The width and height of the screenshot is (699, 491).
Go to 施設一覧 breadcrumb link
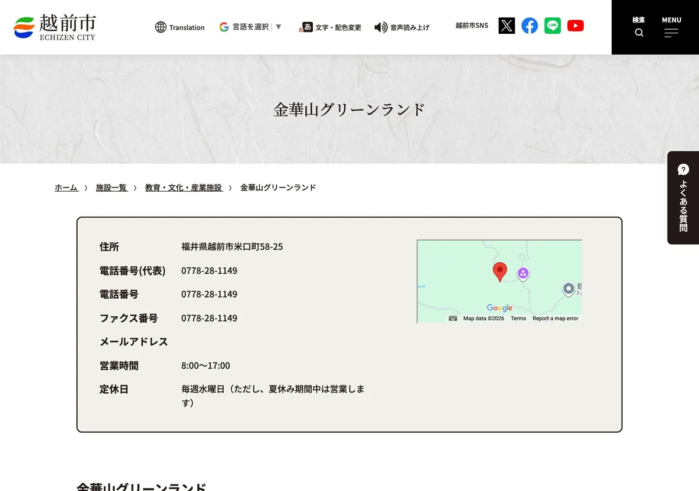point(111,188)
